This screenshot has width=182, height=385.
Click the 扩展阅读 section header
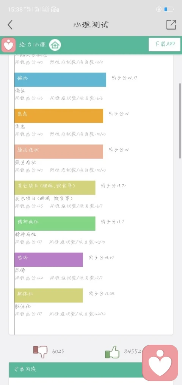(x=76, y=370)
